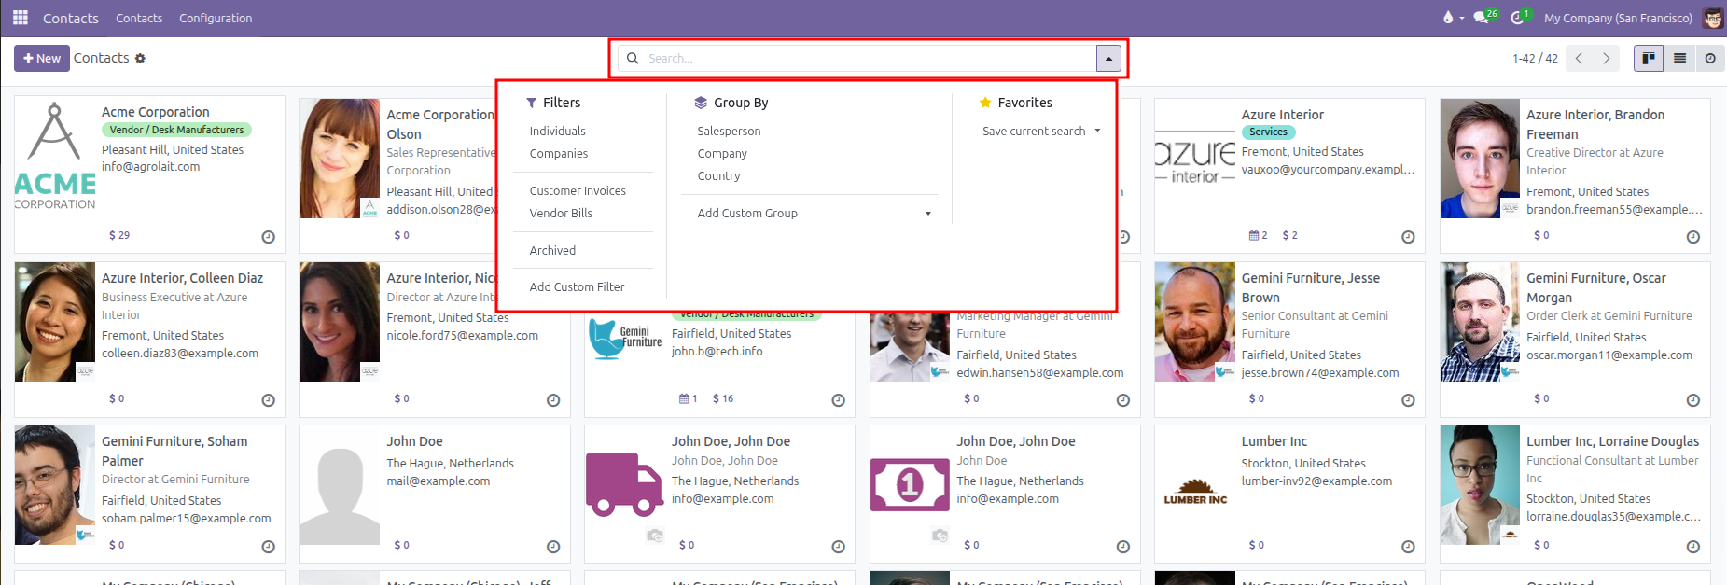The height and width of the screenshot is (585, 1727).
Task: Open activity clock on Edwin Hansen card
Action: (1122, 400)
